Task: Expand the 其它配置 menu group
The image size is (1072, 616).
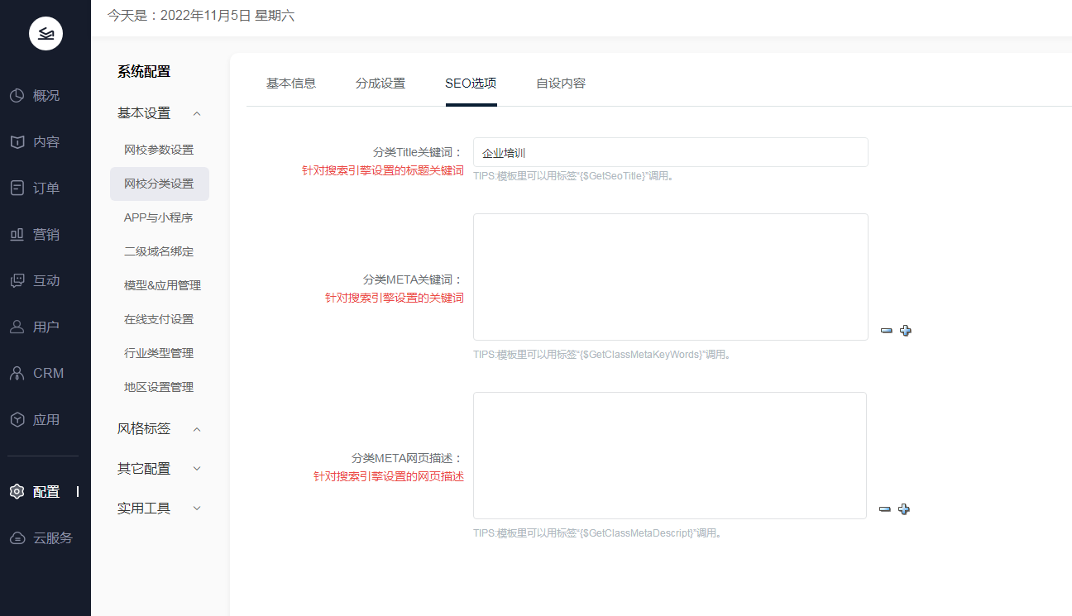Action: tap(197, 469)
